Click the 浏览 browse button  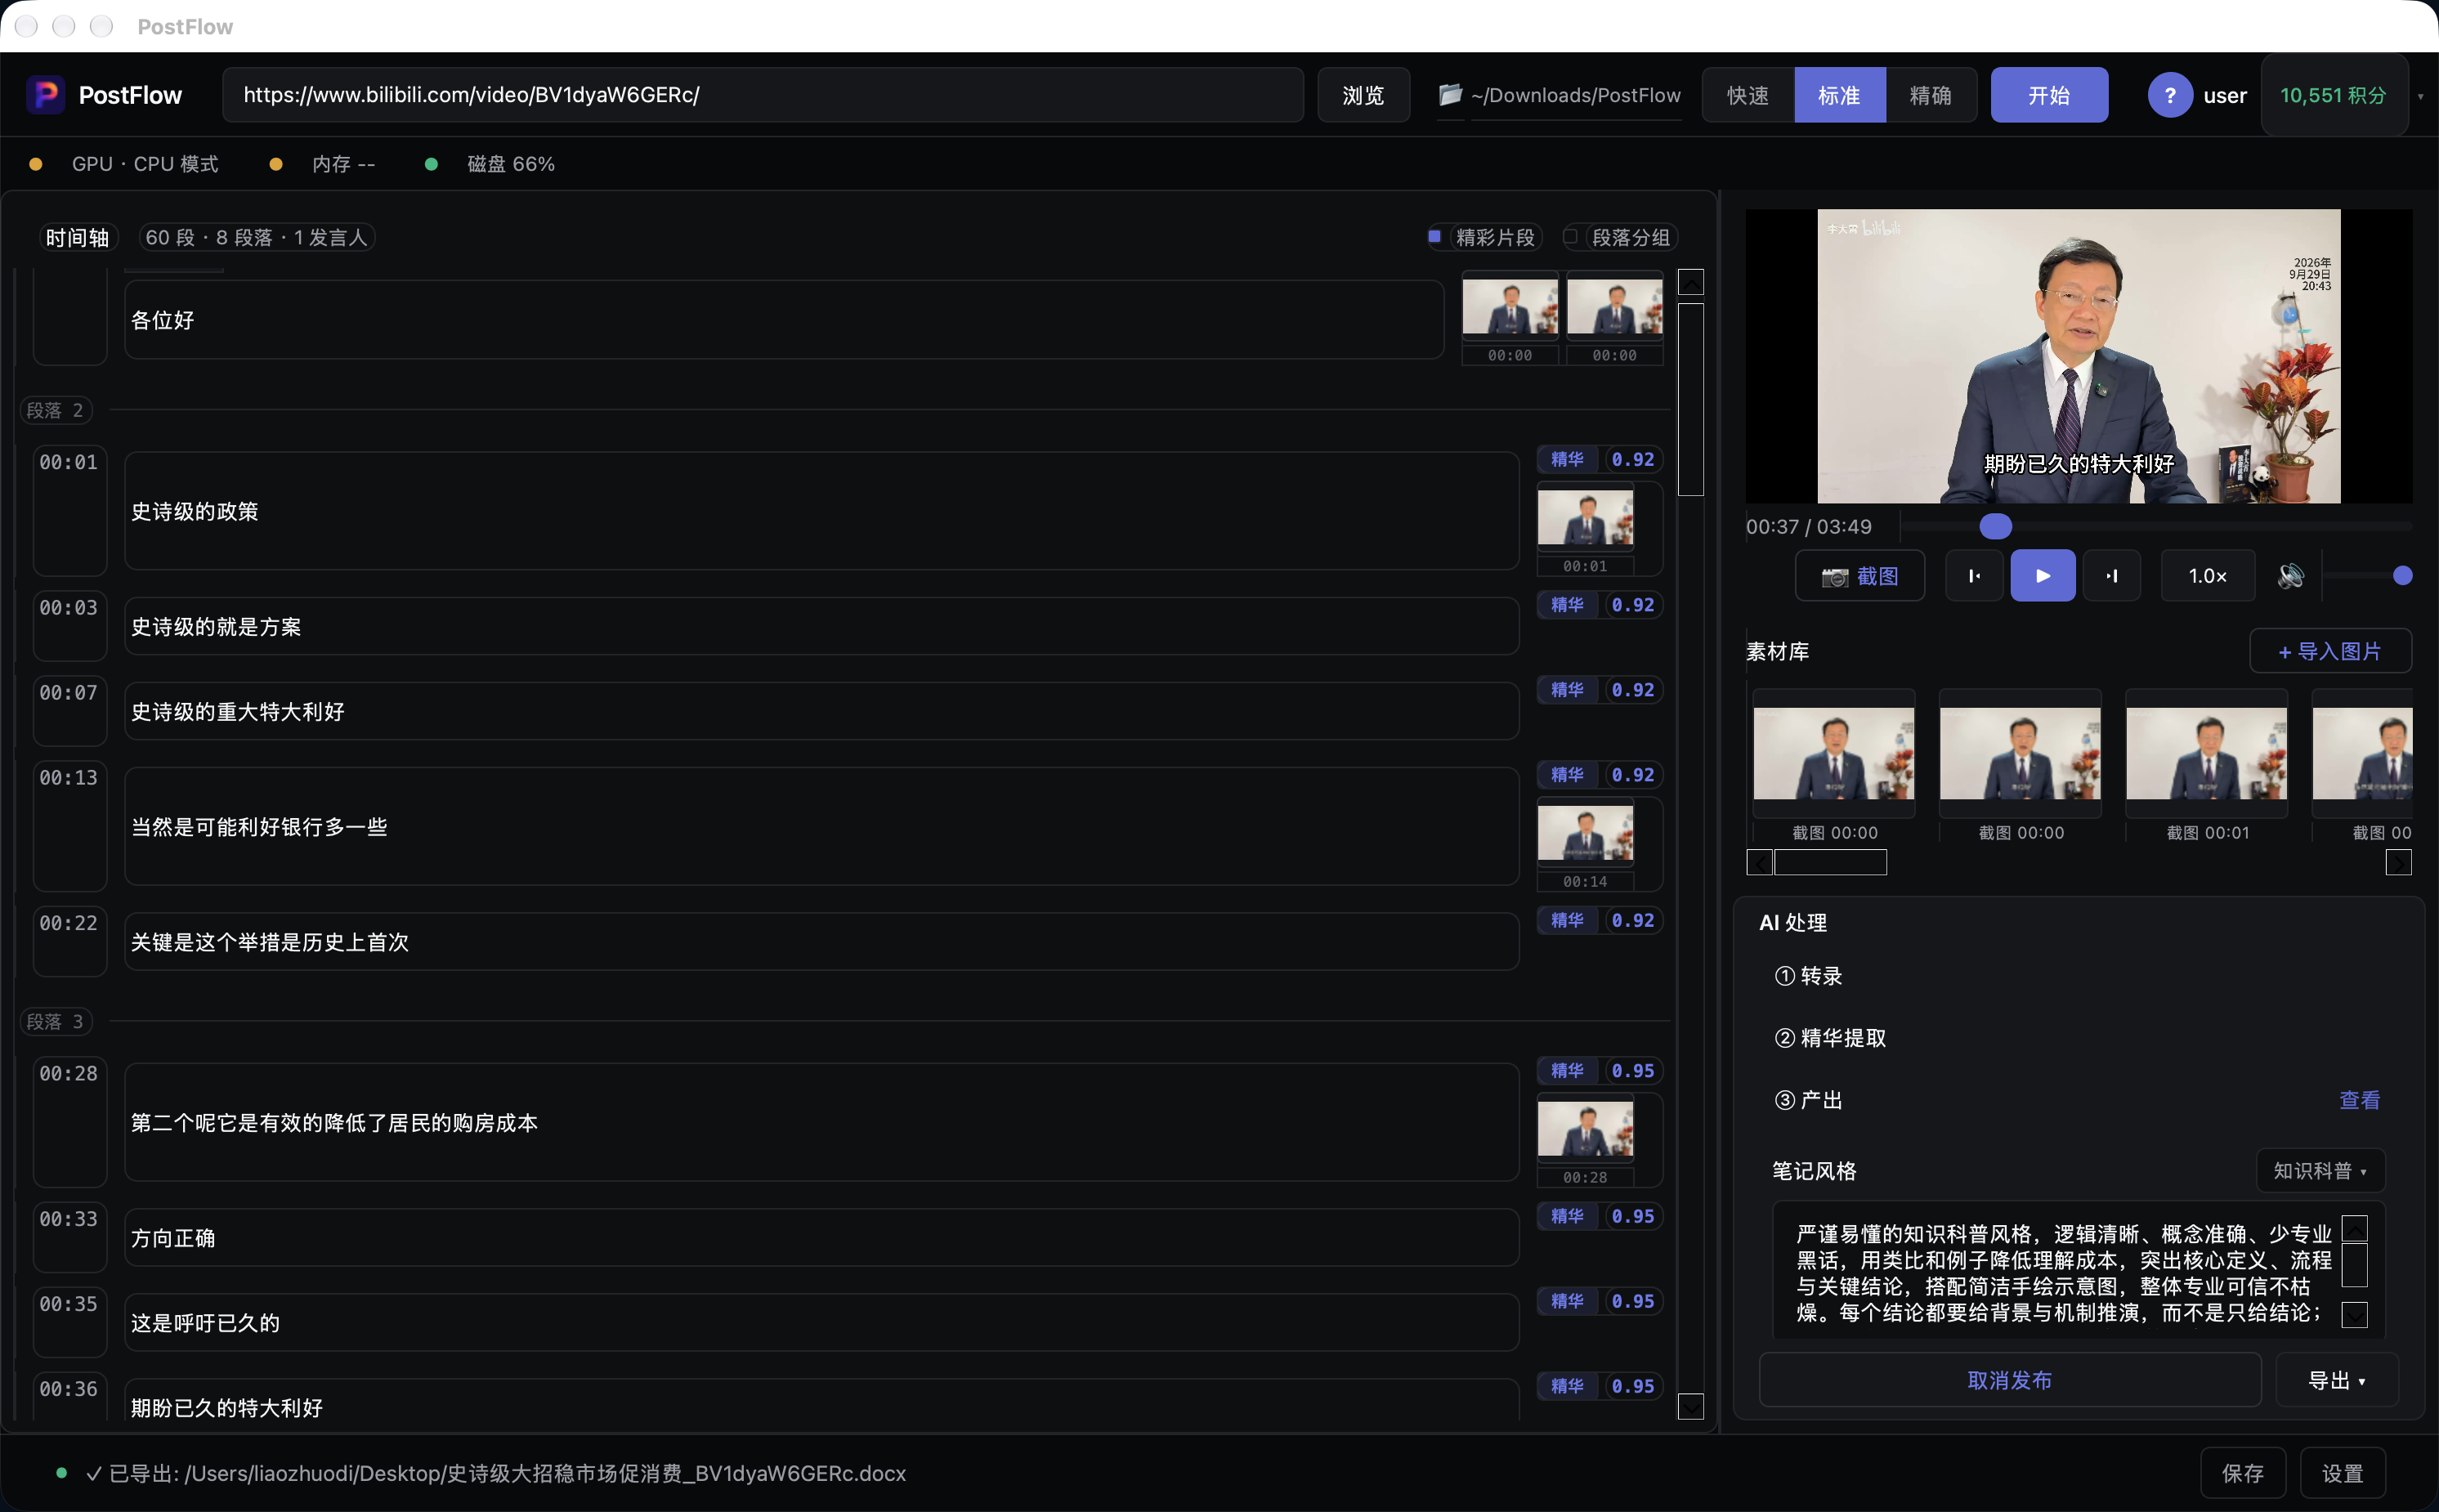1363,95
